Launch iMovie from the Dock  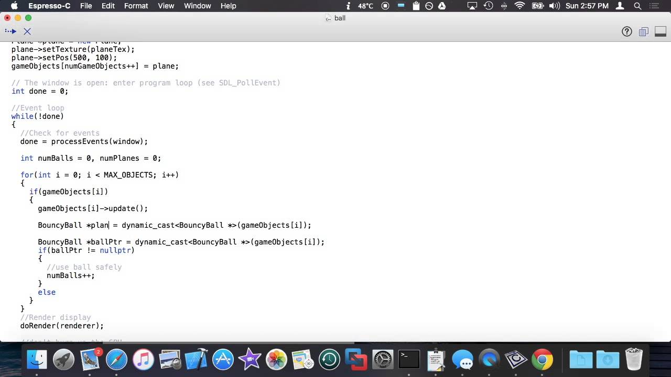pyautogui.click(x=250, y=360)
